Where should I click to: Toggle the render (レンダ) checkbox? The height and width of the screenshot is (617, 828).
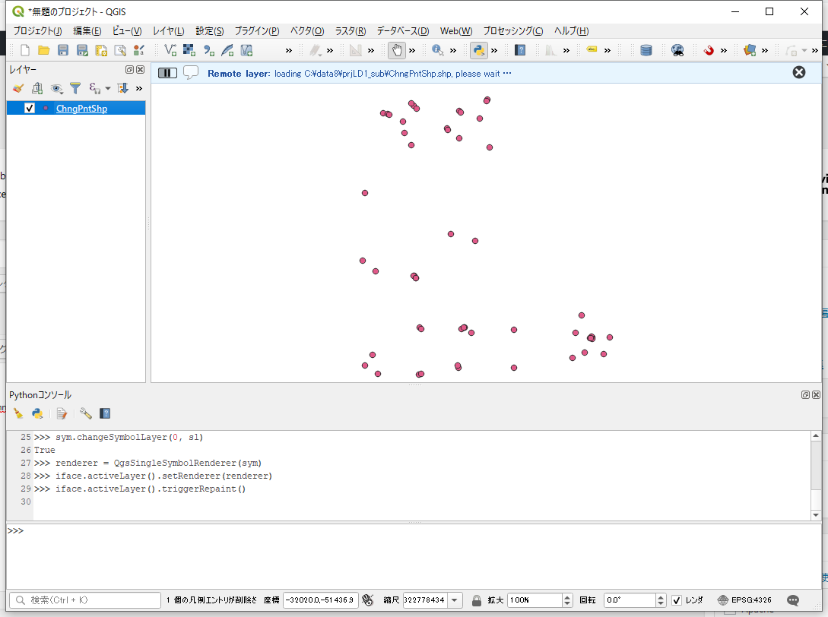[677, 600]
